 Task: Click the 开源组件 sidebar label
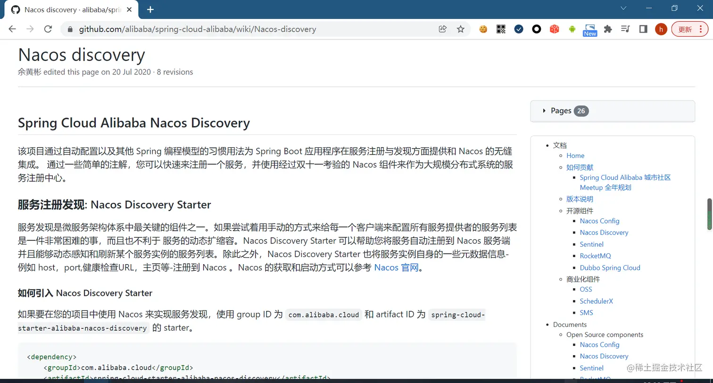[580, 211]
